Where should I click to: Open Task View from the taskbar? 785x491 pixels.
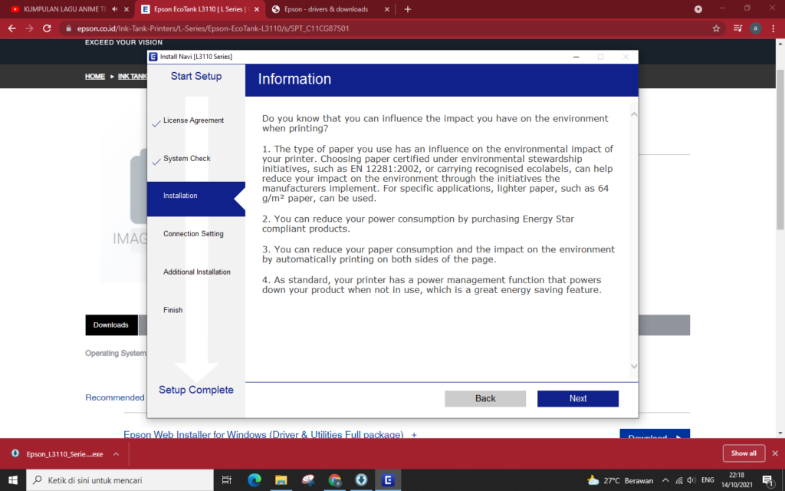(x=226, y=480)
